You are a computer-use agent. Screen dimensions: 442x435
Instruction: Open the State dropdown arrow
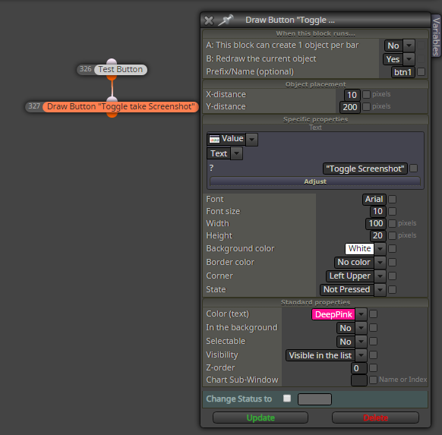tap(380, 290)
